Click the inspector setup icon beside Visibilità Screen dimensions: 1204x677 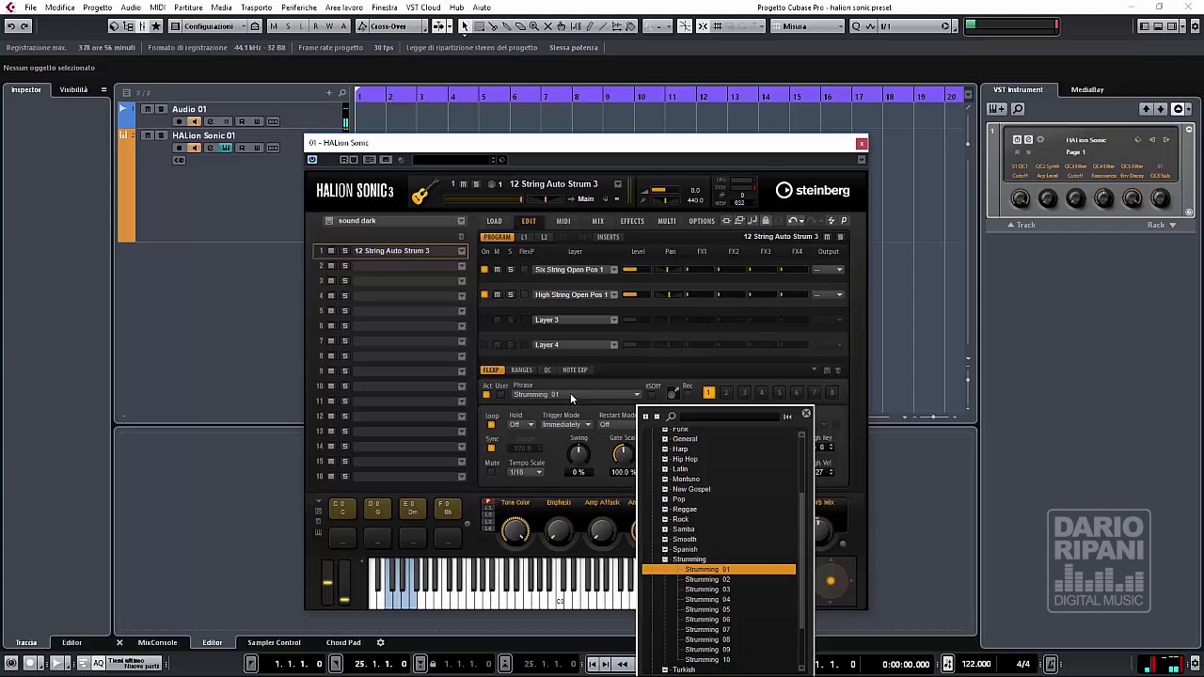(103, 89)
